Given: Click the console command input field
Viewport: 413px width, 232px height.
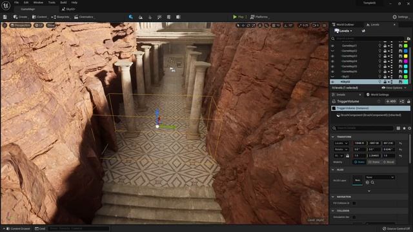Looking at the screenshot, I should (79, 229).
